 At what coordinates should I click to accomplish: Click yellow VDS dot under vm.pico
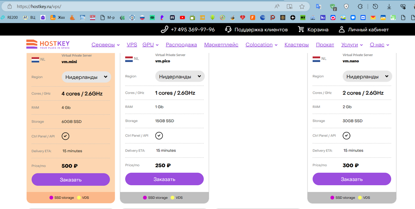pos(172,198)
